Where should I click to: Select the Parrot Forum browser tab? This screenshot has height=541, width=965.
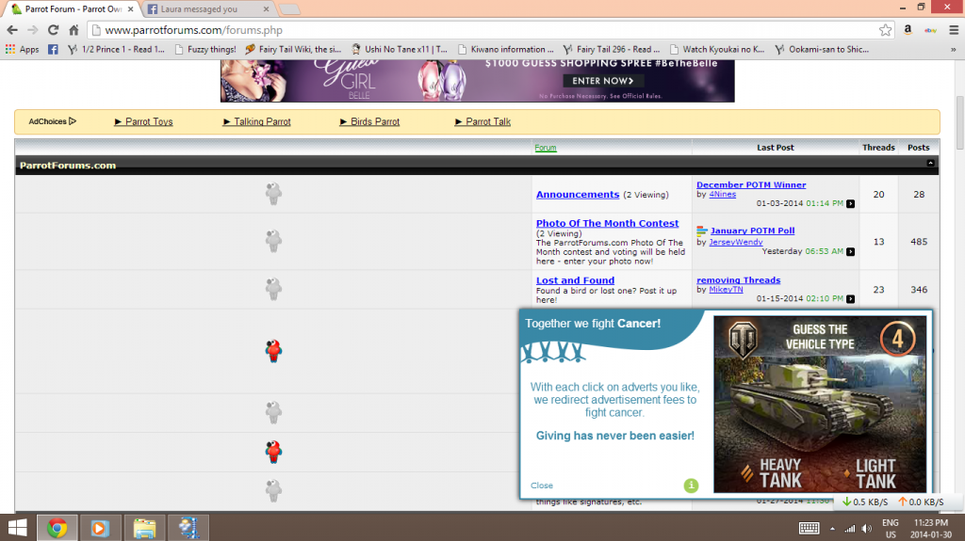(x=73, y=9)
